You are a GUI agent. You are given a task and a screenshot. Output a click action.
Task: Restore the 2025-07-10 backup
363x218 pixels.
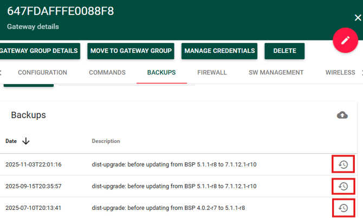pyautogui.click(x=343, y=208)
